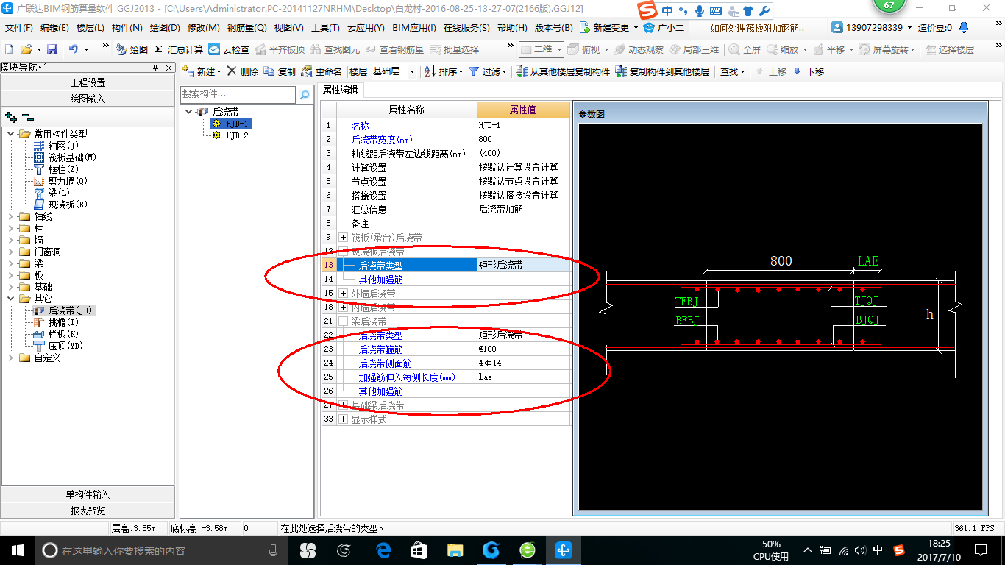This screenshot has height=565, width=1005.
Task: Select 剪力墙(Q) in navigator tree
Action: [60, 181]
